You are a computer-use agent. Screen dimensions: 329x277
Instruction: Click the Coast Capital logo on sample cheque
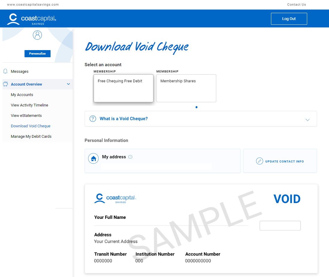(115, 198)
